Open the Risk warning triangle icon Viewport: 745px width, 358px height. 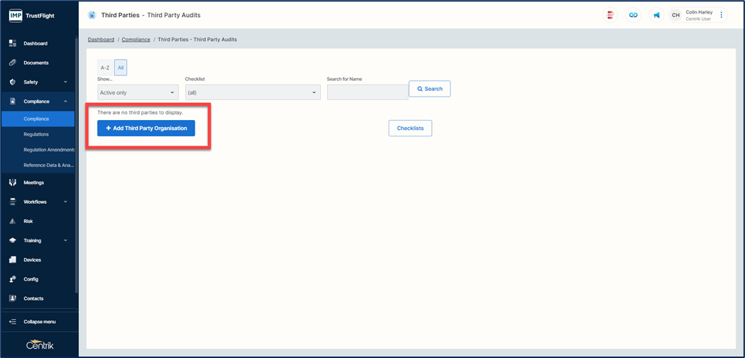pos(13,221)
